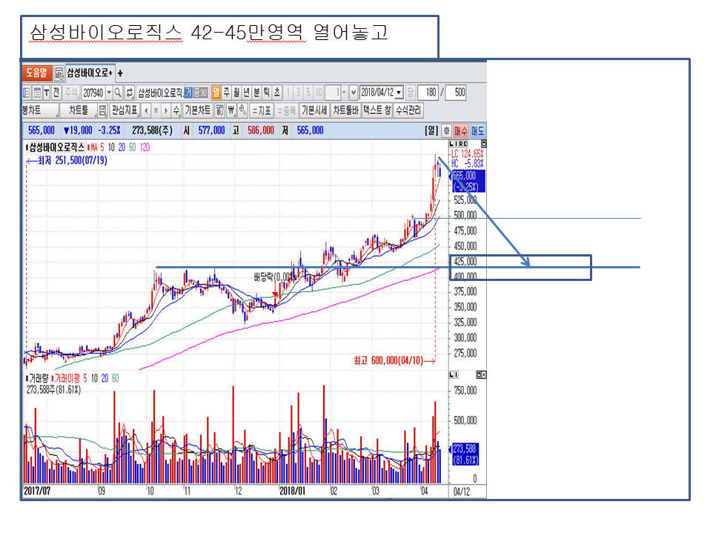Select the 삼성바이오로 chart tab
Viewport: 713px width, 536px height.
tap(89, 73)
